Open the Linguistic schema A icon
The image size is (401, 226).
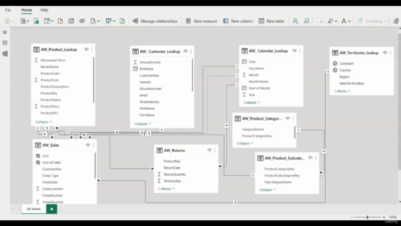(346, 21)
